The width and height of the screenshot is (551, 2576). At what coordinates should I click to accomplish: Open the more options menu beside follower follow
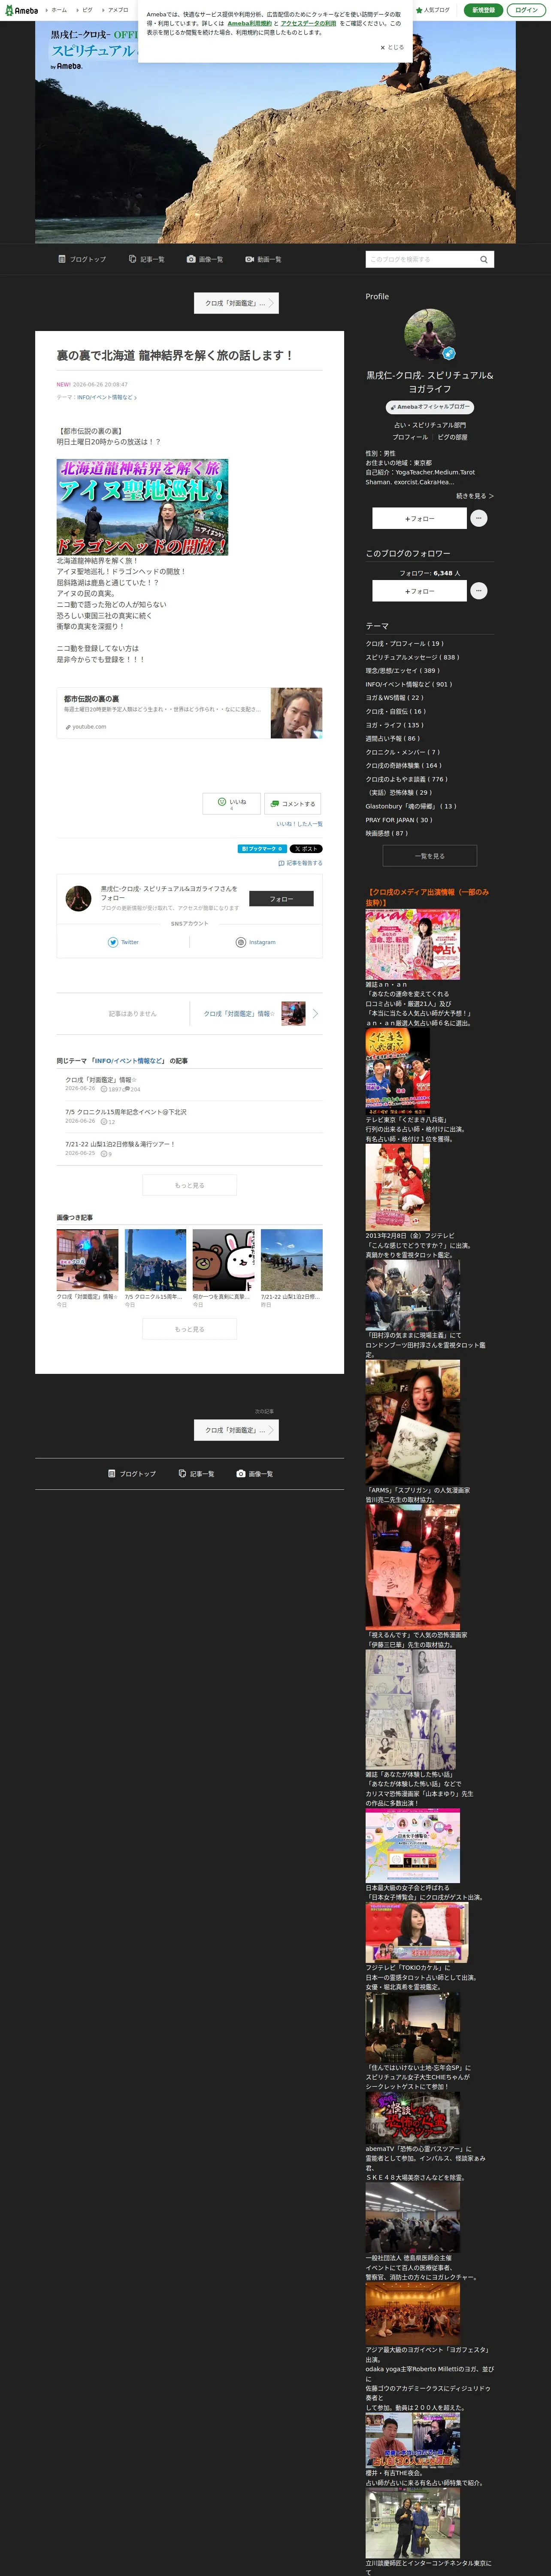coord(479,591)
